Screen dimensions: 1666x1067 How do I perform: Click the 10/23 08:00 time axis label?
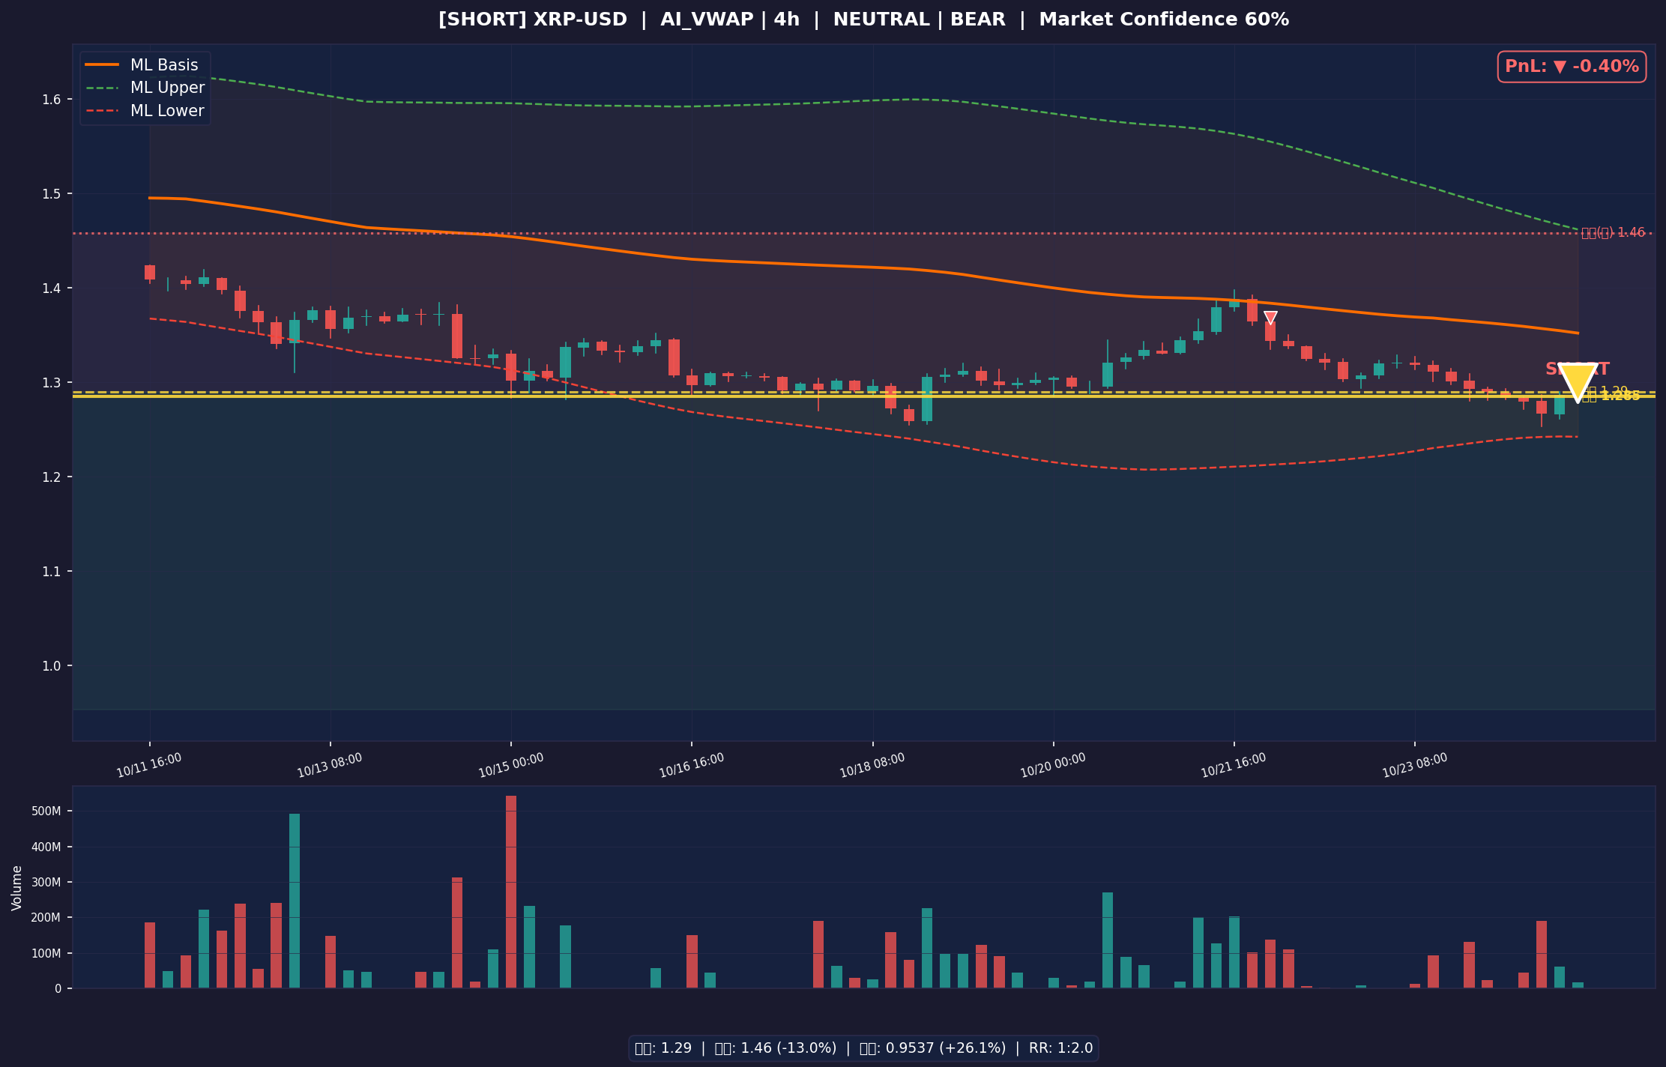click(1415, 766)
